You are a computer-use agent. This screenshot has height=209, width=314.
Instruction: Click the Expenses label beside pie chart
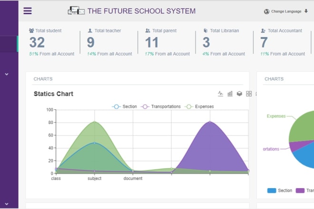coord(276,116)
